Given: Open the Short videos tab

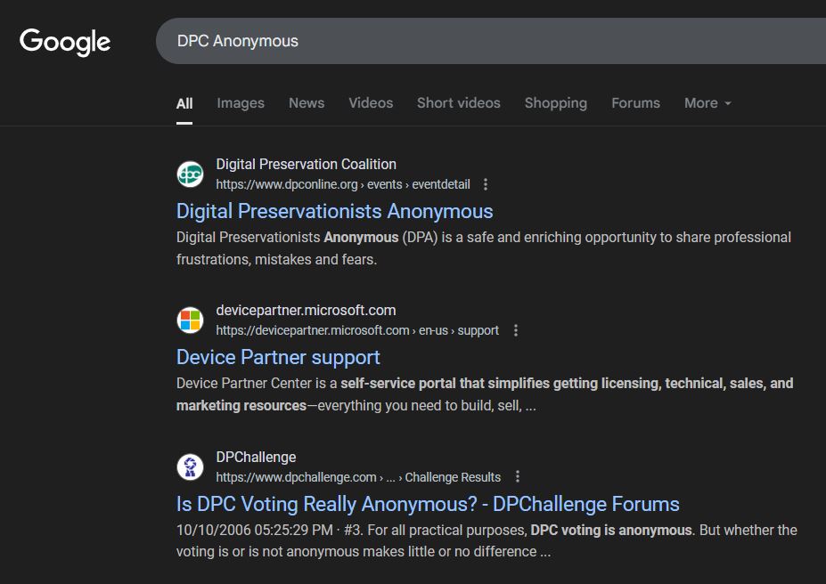Looking at the screenshot, I should click(x=459, y=103).
